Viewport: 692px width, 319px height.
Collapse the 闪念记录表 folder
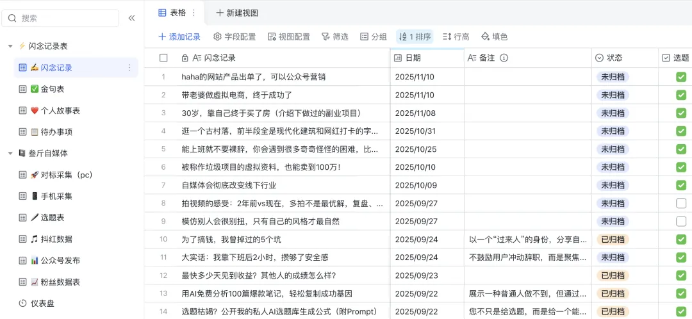(10, 46)
